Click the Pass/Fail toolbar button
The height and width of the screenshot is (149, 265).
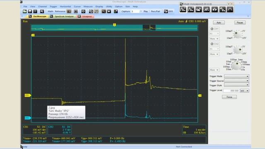(x=156, y=11)
